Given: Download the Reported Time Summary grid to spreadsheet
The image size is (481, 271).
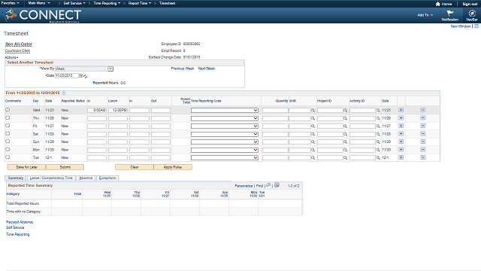Looking at the screenshot, I should [x=277, y=185].
